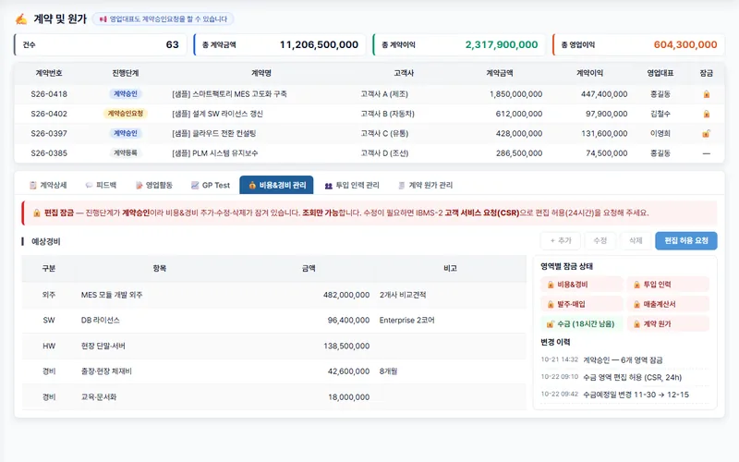Open the 계약 원가 관리 tab
This screenshot has height=462, width=739.
point(426,186)
